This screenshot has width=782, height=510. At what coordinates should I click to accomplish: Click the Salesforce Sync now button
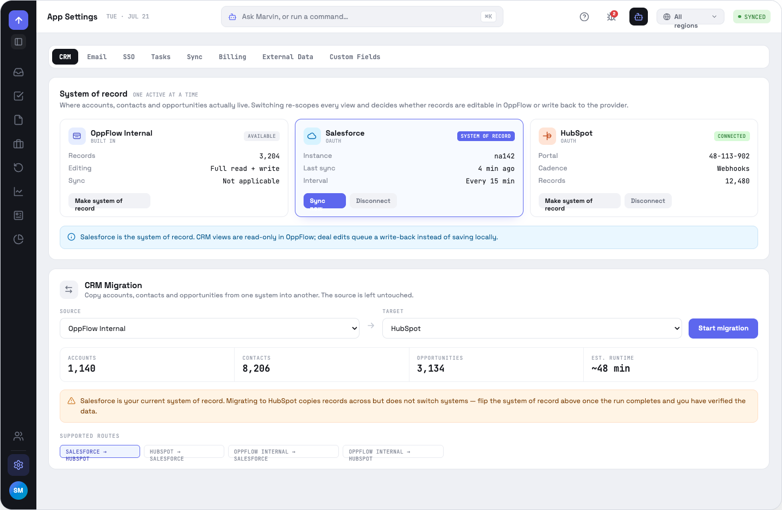click(325, 201)
